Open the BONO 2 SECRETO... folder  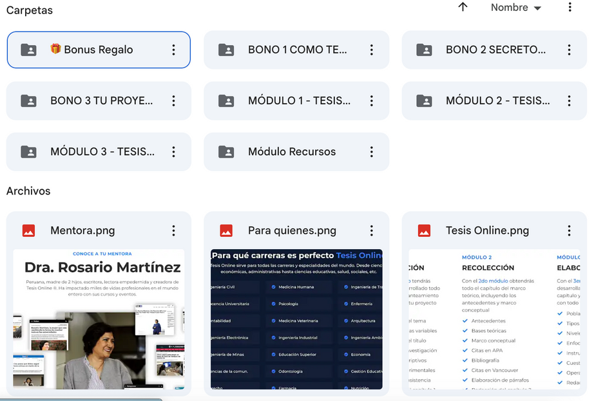click(x=494, y=50)
